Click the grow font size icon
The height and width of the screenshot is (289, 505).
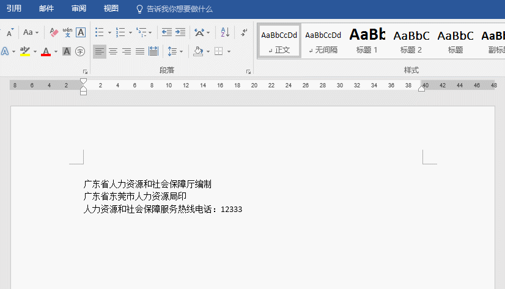pyautogui.click(x=10, y=32)
